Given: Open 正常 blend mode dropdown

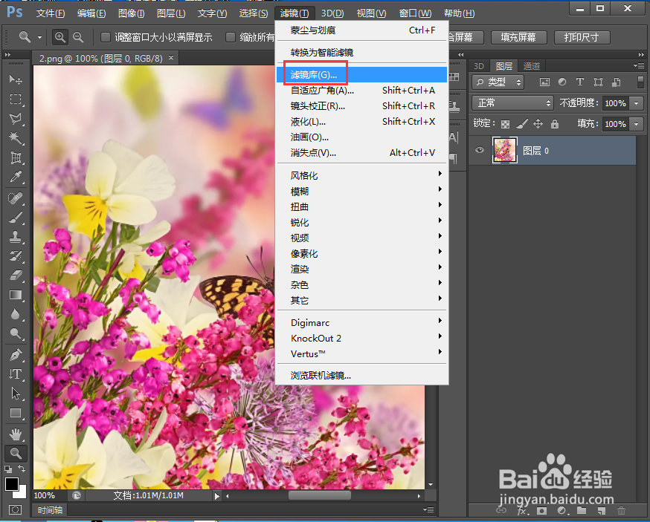Looking at the screenshot, I should 513,102.
